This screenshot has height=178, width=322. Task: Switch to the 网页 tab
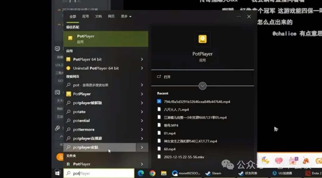click(111, 16)
